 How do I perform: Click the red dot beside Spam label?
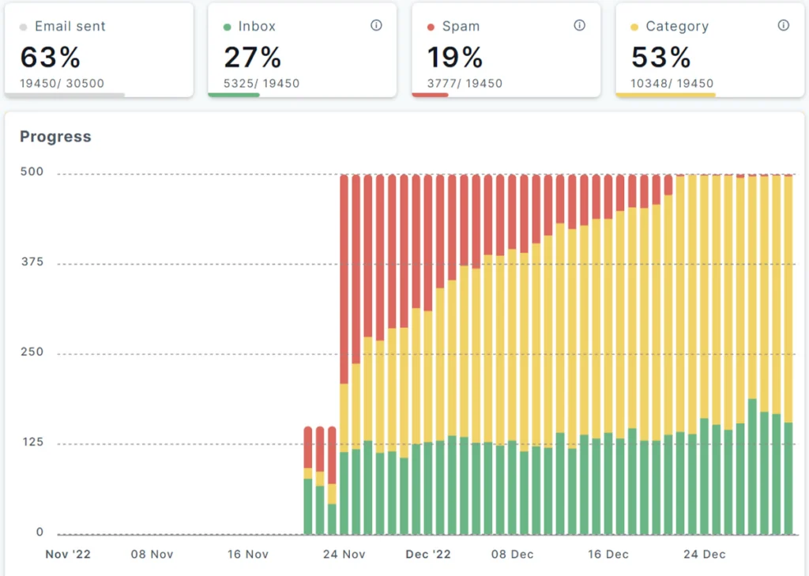431,27
